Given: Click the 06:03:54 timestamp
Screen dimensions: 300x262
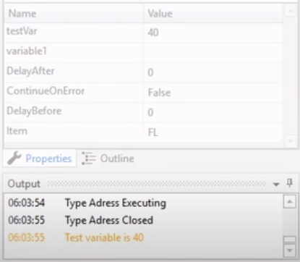Looking at the screenshot, I should 27,203.
